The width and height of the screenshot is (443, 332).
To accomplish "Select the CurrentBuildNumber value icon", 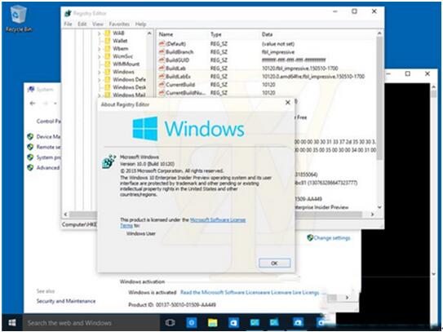I will [162, 93].
